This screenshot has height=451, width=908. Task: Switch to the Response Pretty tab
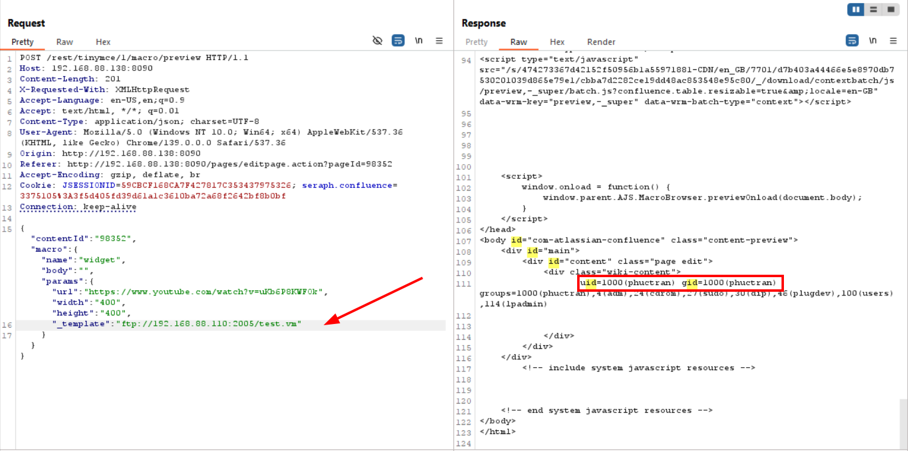pyautogui.click(x=477, y=42)
